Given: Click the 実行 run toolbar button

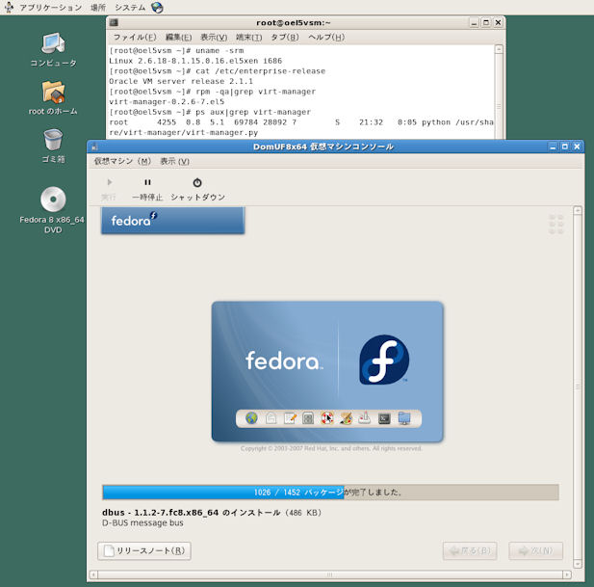Looking at the screenshot, I should [x=109, y=189].
